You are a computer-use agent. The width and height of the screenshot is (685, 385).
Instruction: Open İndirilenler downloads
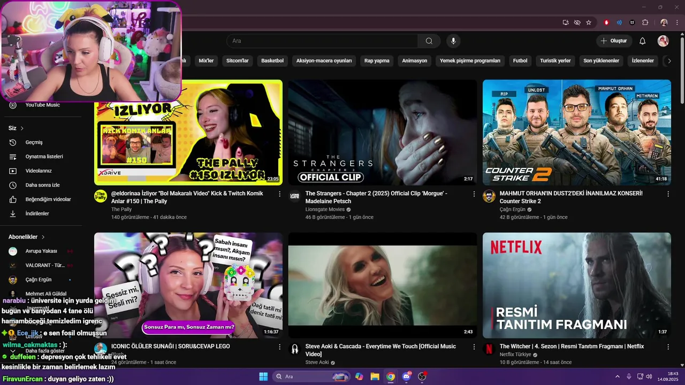coord(37,213)
